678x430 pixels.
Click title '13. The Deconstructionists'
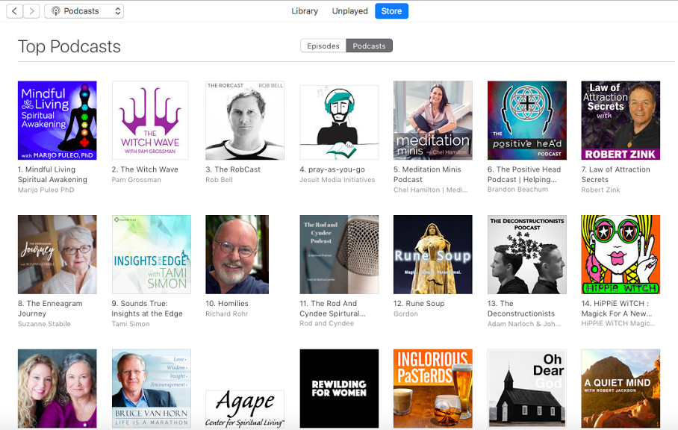point(521,308)
